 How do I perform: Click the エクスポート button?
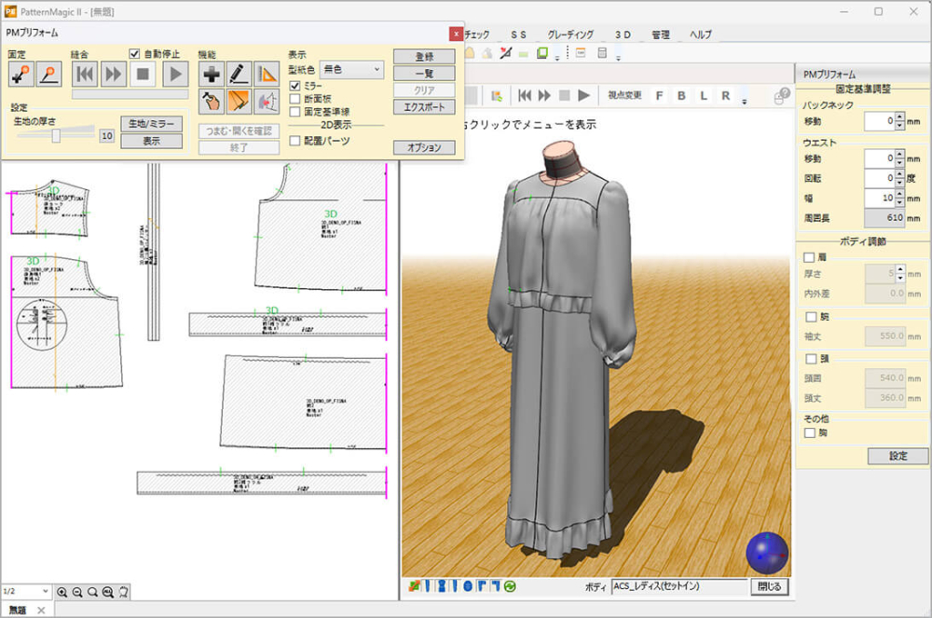[424, 107]
